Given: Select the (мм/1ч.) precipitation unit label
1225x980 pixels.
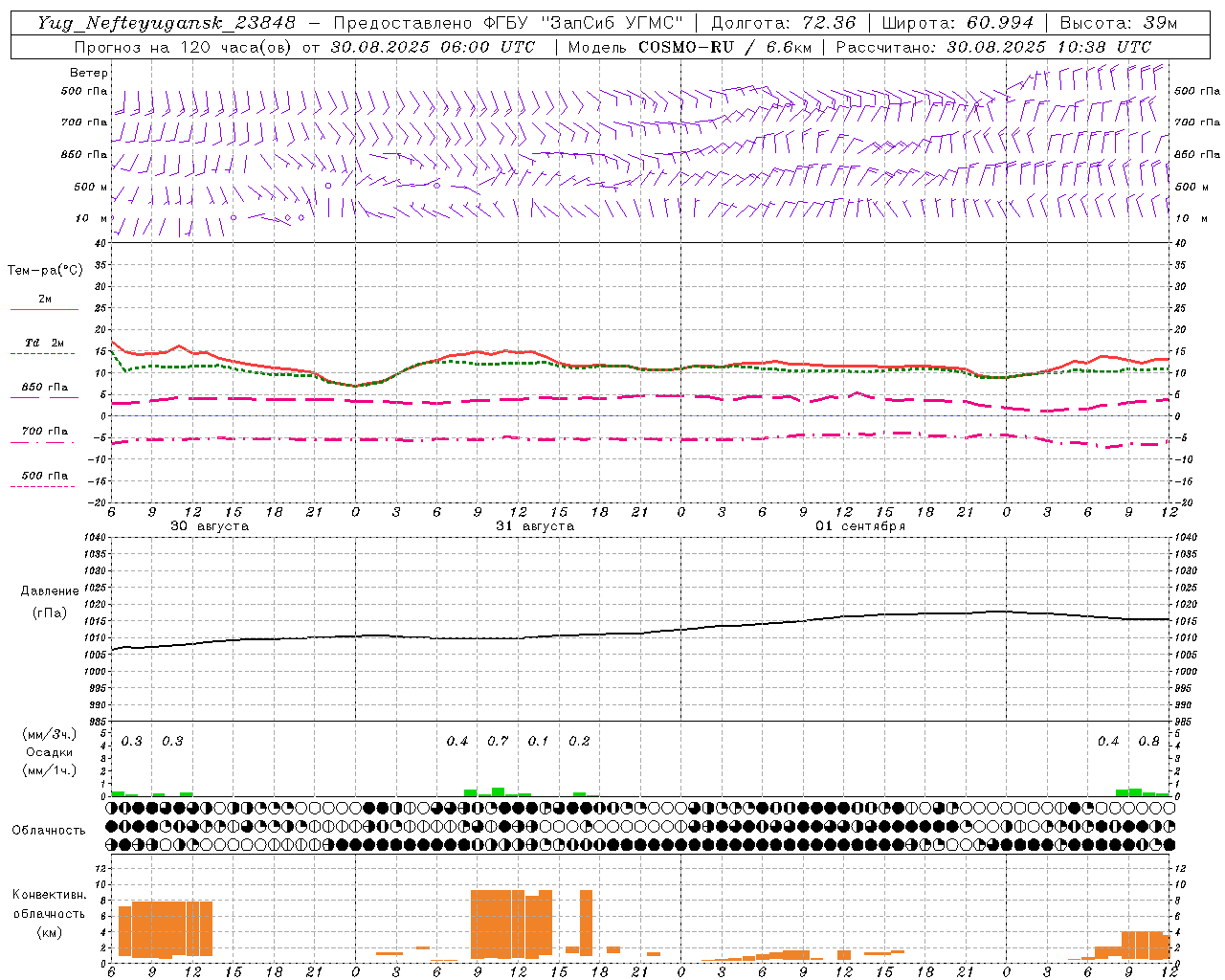Looking at the screenshot, I should click(x=49, y=770).
